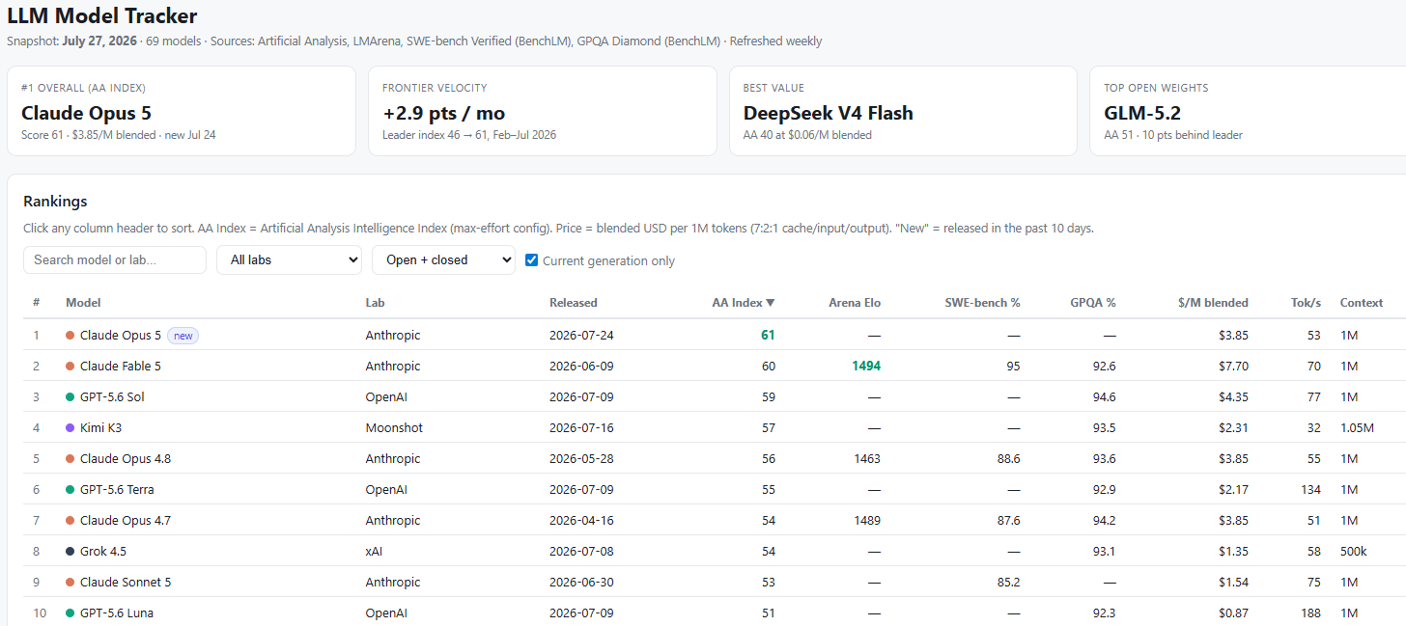The width and height of the screenshot is (1406, 626).
Task: Click the orange dot beside Claude Fable 5
Action: [x=70, y=366]
